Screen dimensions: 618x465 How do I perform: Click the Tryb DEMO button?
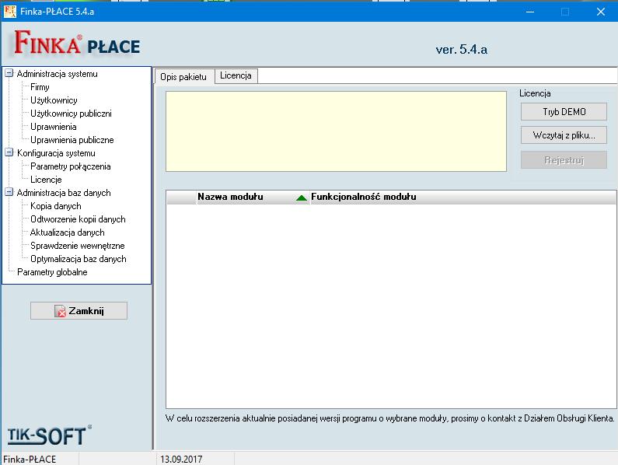564,112
